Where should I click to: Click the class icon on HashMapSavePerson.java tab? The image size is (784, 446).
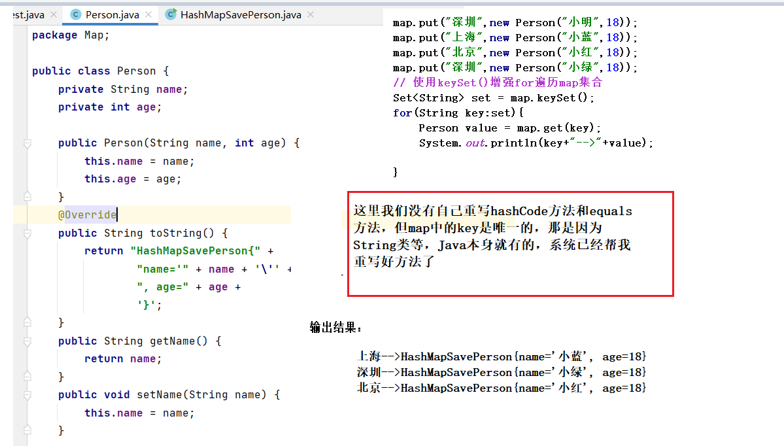click(x=171, y=15)
